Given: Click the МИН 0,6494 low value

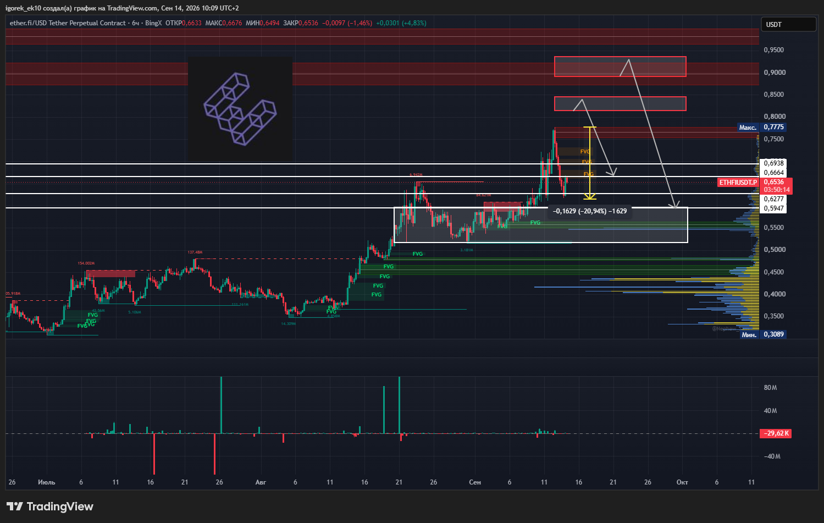Looking at the screenshot, I should (x=262, y=23).
